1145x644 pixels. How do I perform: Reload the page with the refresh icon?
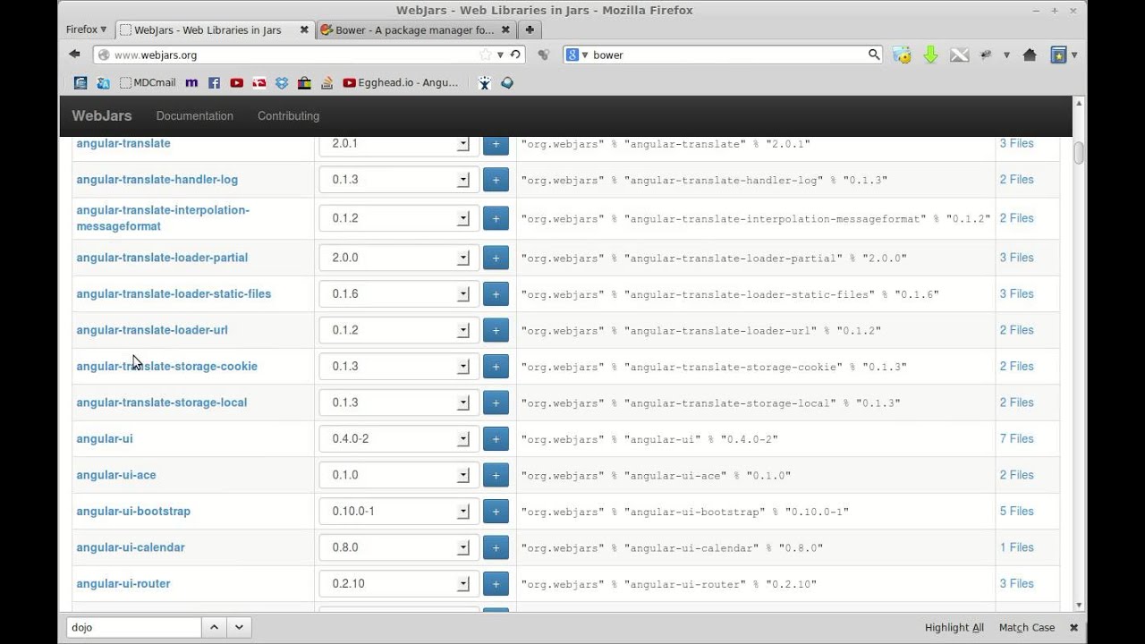click(515, 55)
